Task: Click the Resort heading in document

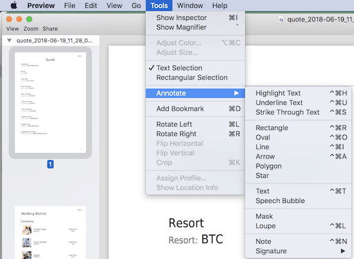Action: (x=186, y=223)
